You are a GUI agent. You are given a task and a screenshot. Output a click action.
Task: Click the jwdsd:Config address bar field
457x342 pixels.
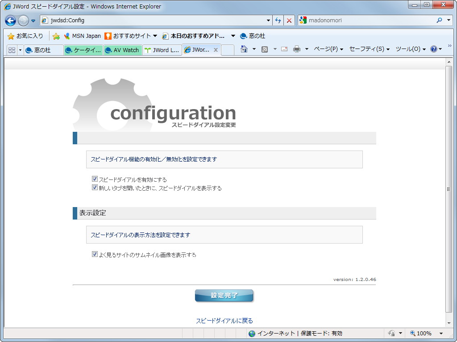(156, 20)
